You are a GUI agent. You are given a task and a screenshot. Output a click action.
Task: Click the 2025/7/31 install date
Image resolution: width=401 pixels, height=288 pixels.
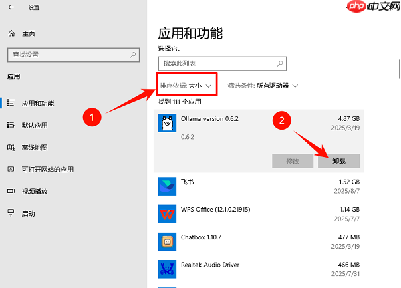coord(346,274)
